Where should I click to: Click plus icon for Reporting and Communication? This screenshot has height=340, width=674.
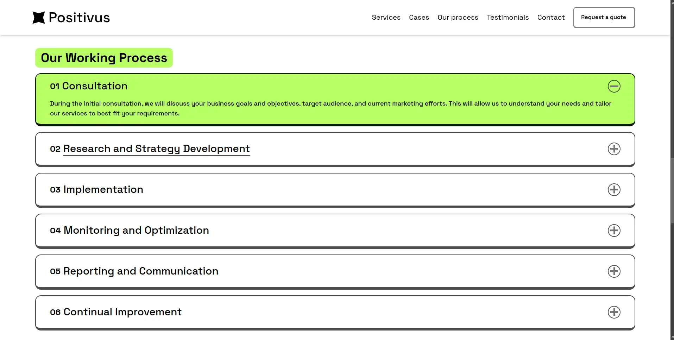614,271
